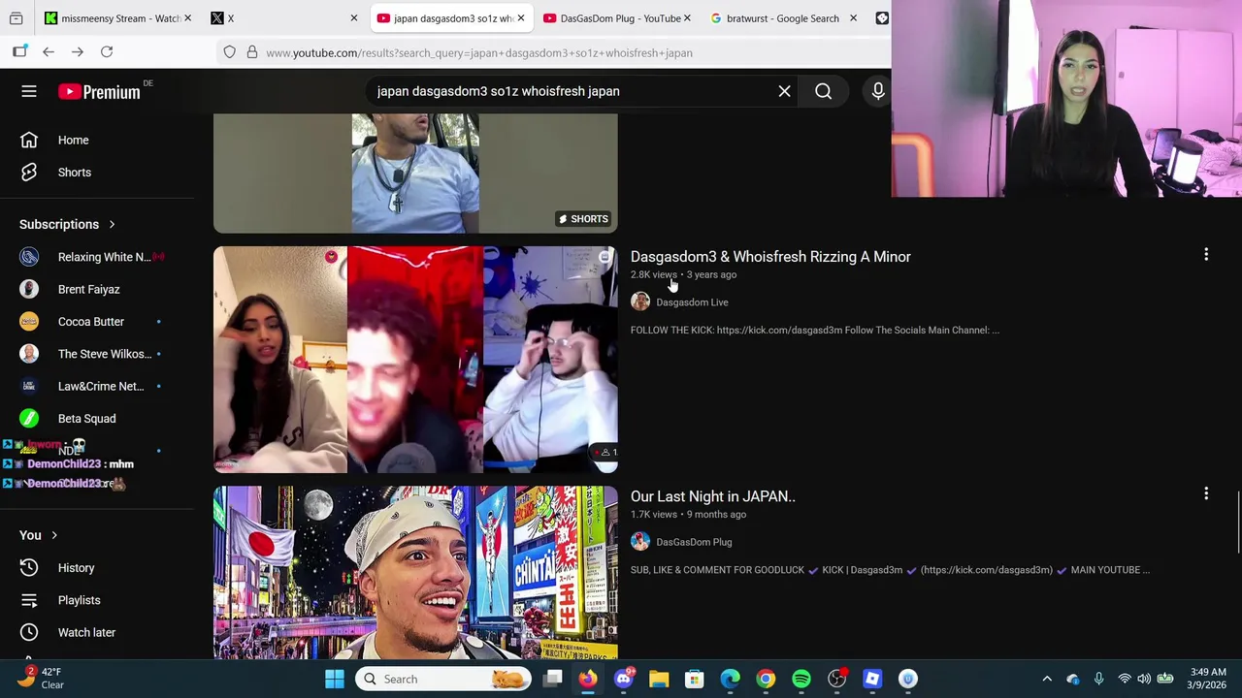Expand the Subscriptions section arrow
This screenshot has width=1242, height=698.
pos(112,224)
